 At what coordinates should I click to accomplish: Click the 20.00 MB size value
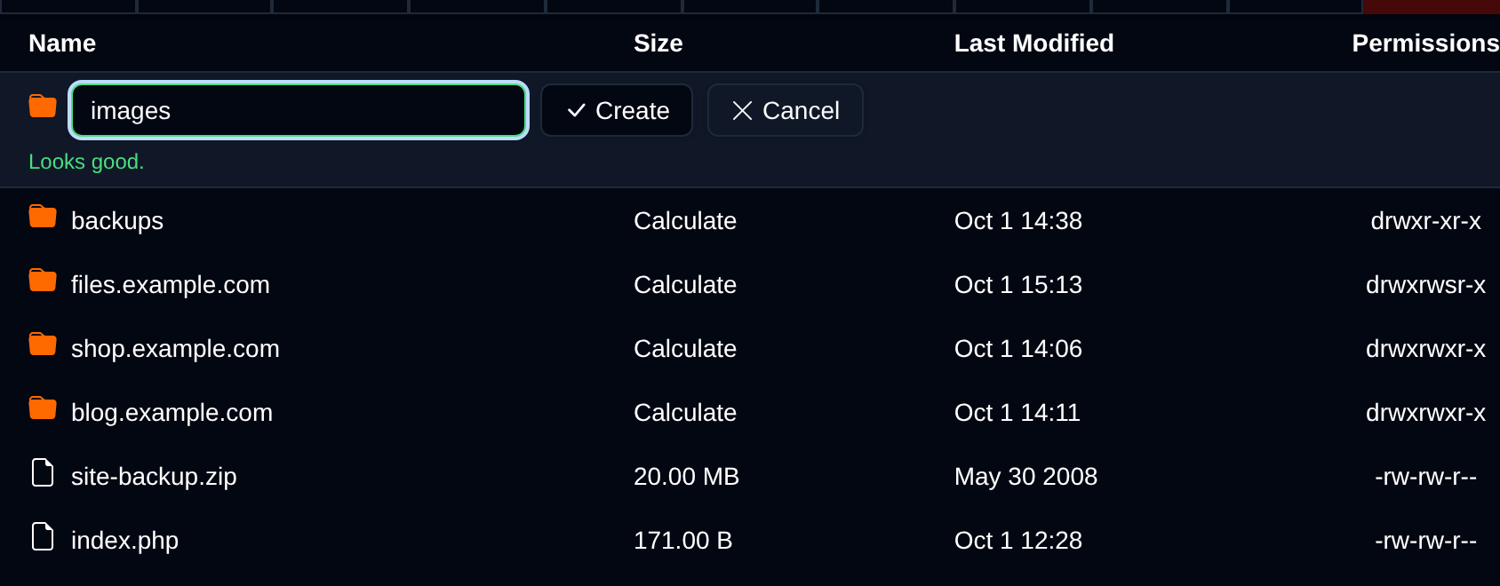686,477
